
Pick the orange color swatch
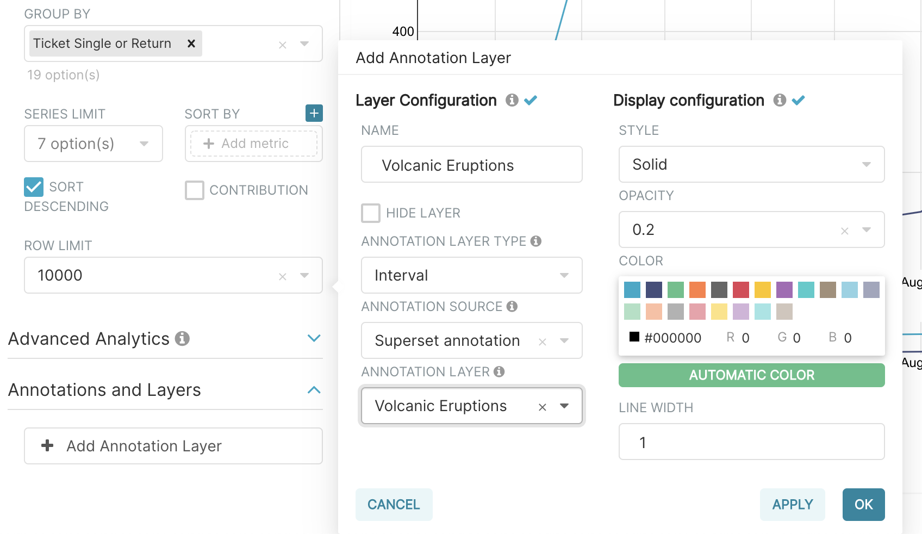(697, 290)
